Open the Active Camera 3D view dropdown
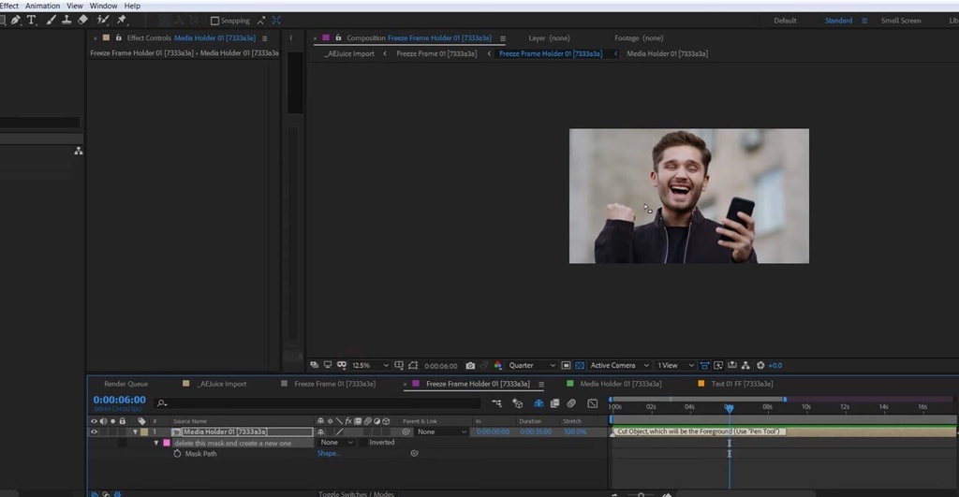This screenshot has height=497, width=959. 619,366
